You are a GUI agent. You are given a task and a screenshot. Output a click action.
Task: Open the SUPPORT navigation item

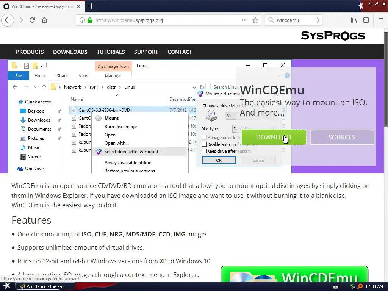pyautogui.click(x=146, y=52)
